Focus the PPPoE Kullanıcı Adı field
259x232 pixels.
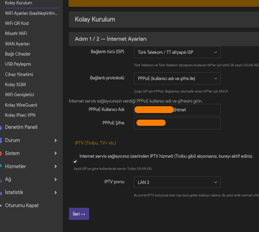point(177,110)
